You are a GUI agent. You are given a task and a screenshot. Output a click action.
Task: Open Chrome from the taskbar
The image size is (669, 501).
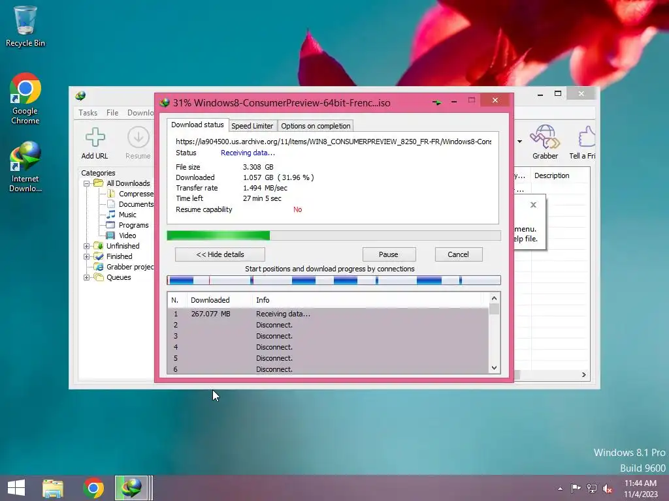coord(93,488)
